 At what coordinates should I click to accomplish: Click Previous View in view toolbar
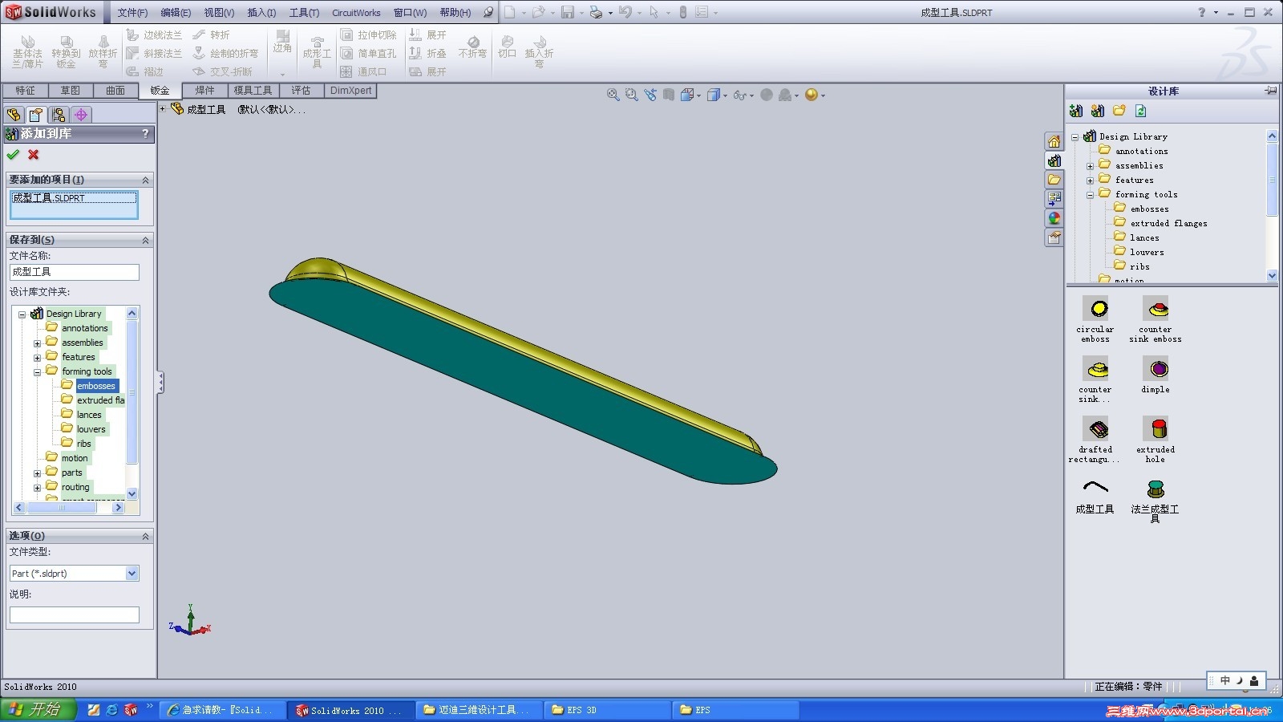650,95
